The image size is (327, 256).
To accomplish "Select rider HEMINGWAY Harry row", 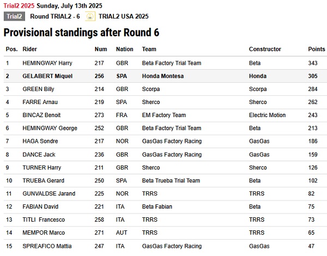I will 165,63.
